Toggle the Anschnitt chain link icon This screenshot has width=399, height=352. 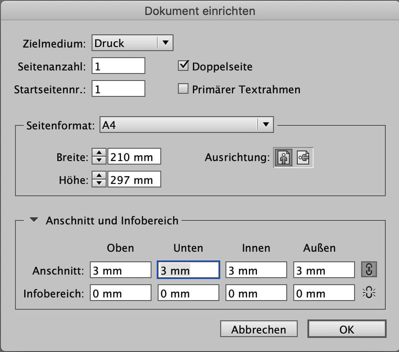tap(369, 270)
